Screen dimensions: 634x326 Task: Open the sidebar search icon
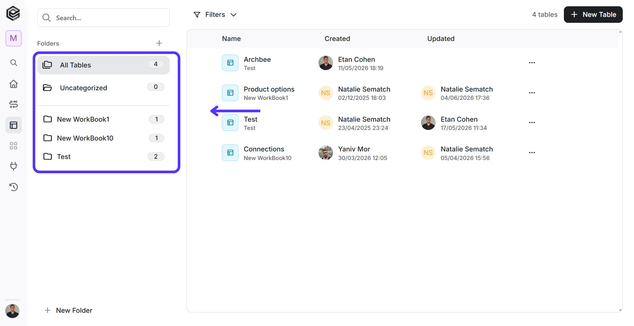tap(14, 62)
